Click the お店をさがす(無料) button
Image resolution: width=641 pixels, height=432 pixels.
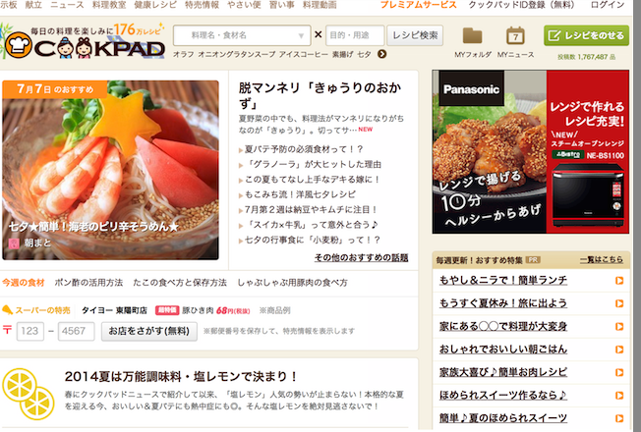coord(149,331)
